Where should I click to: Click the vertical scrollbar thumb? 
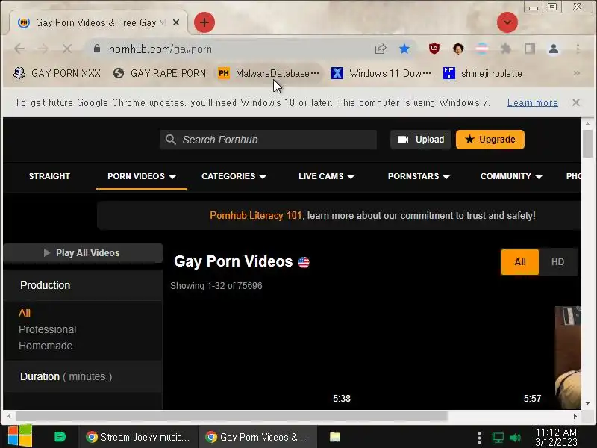pyautogui.click(x=587, y=143)
